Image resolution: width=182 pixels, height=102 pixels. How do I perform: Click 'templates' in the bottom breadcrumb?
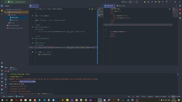point(10,96)
